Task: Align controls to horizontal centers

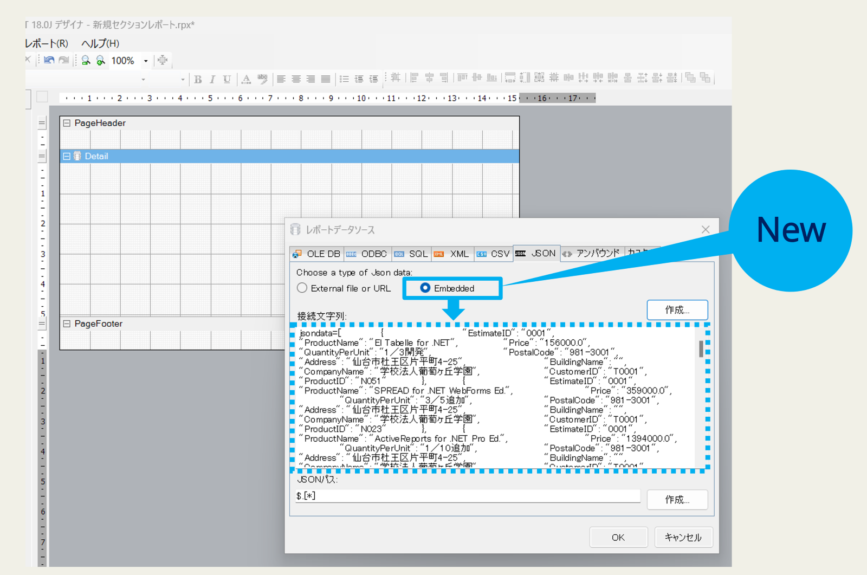Action: tap(429, 78)
